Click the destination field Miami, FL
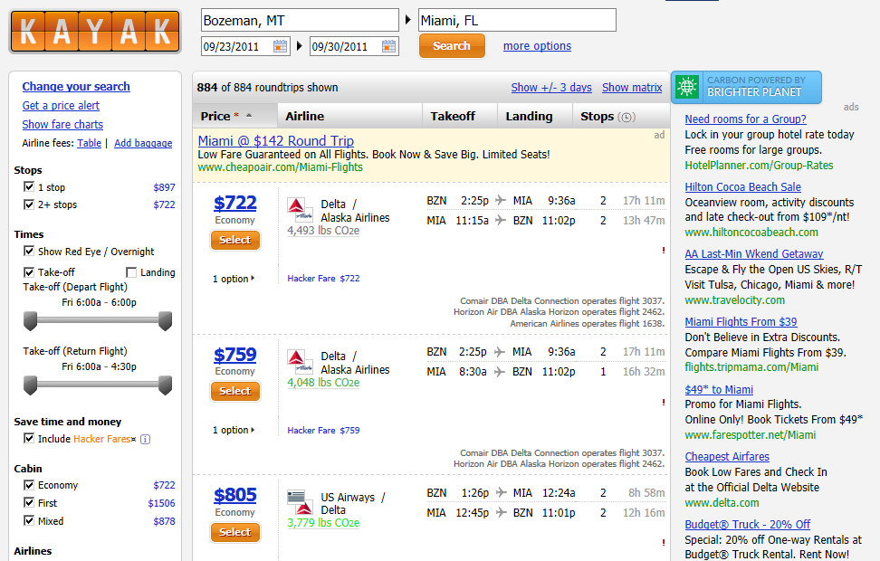Viewport: 880px width, 561px height. coord(518,20)
